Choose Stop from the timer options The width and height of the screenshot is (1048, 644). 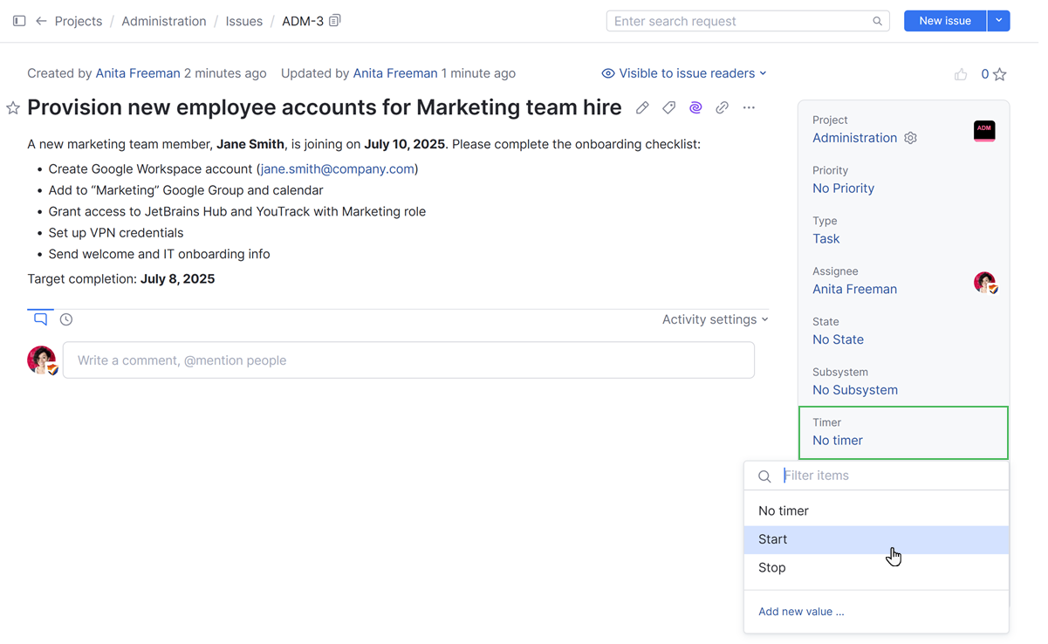click(x=772, y=567)
